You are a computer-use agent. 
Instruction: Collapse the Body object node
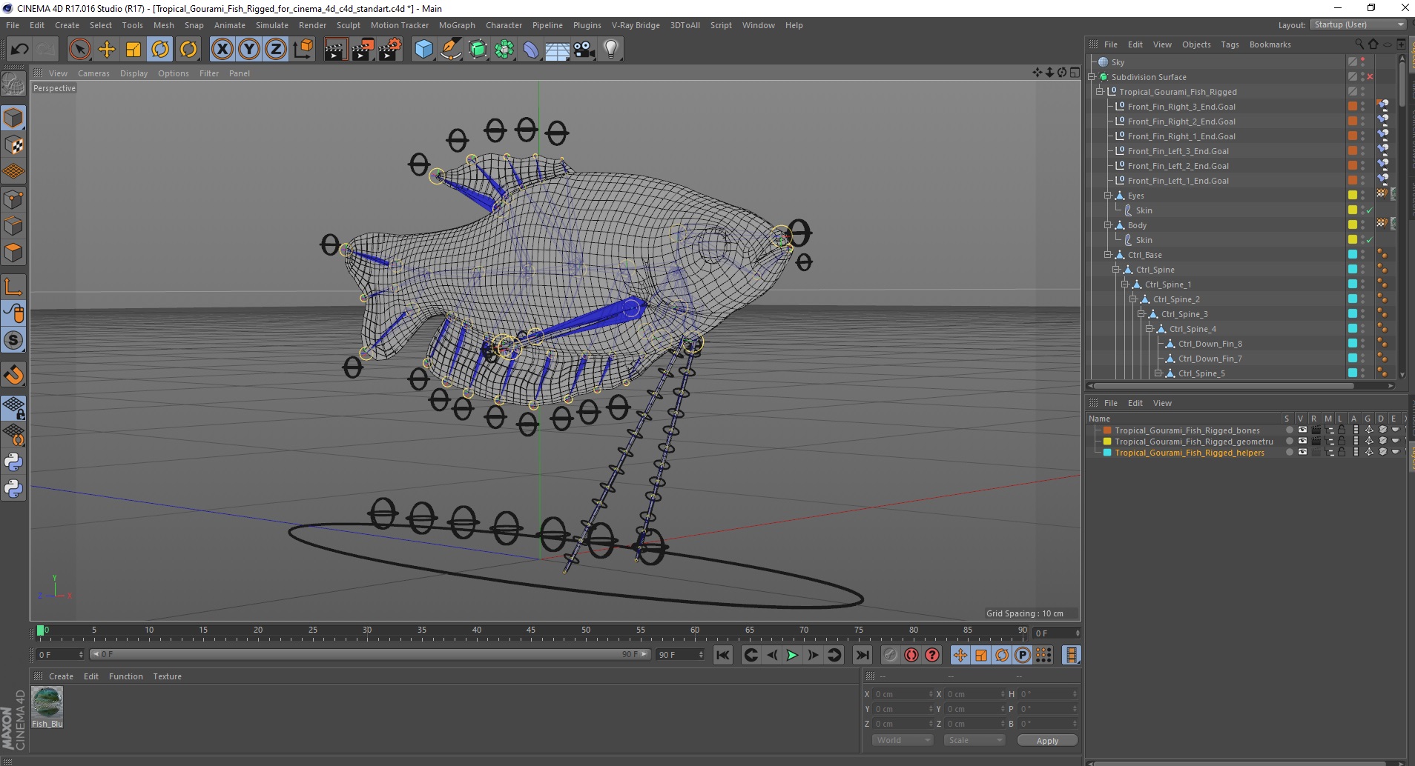(1108, 225)
